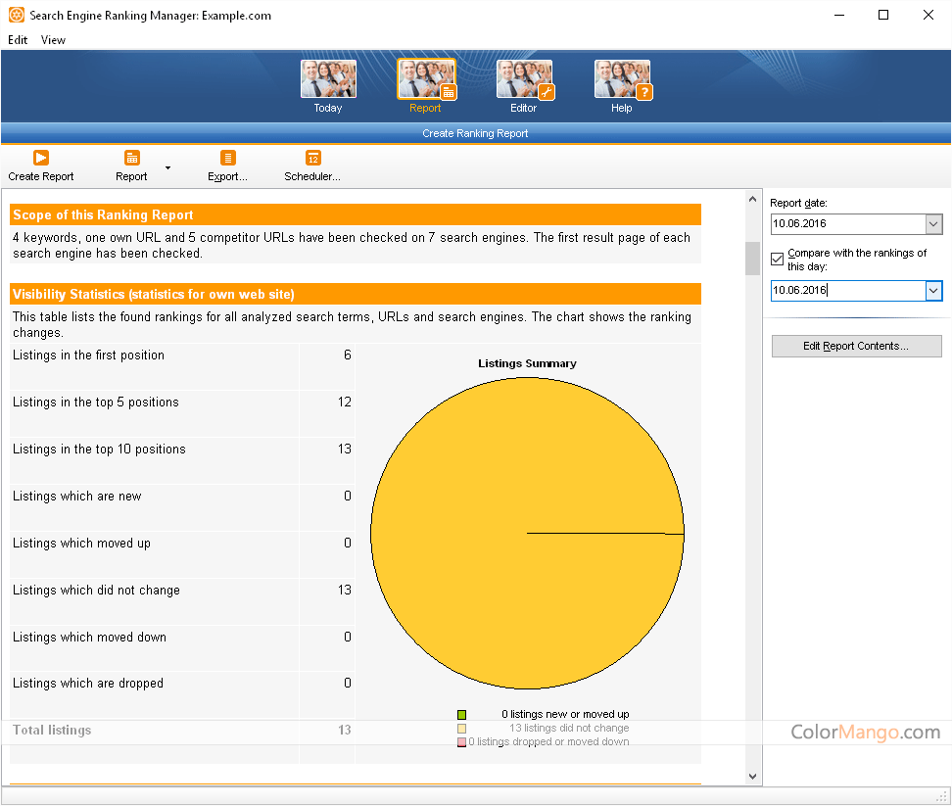Click the Create Report toolbar icon
Image resolution: width=952 pixels, height=806 pixels.
tap(41, 158)
